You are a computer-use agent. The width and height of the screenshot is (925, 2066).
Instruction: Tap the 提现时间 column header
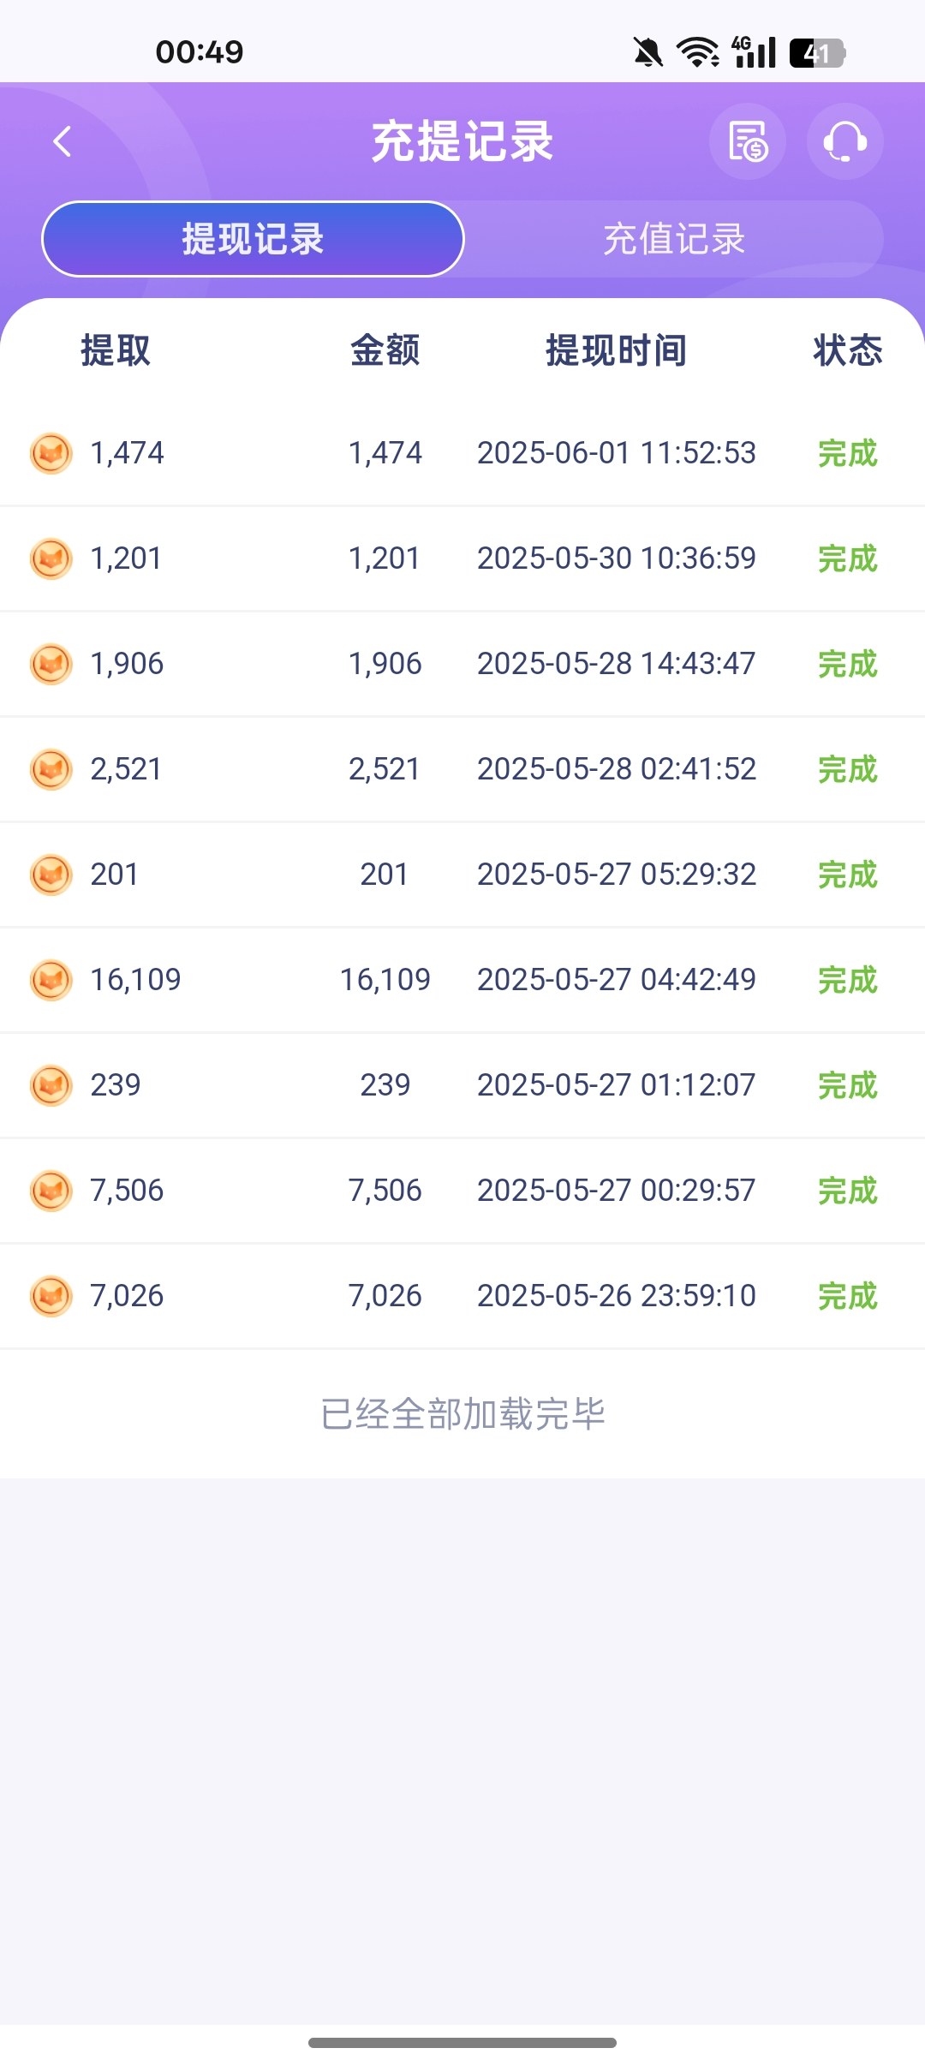616,350
